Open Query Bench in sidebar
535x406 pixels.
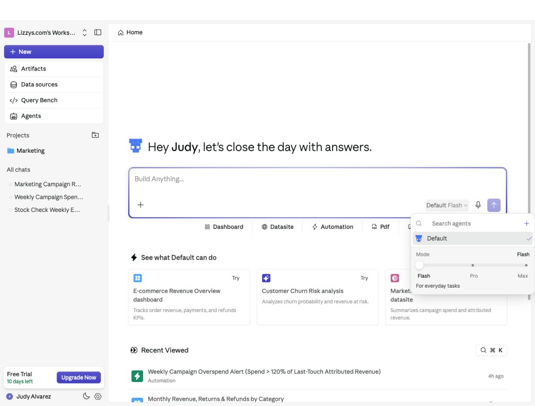point(54,100)
